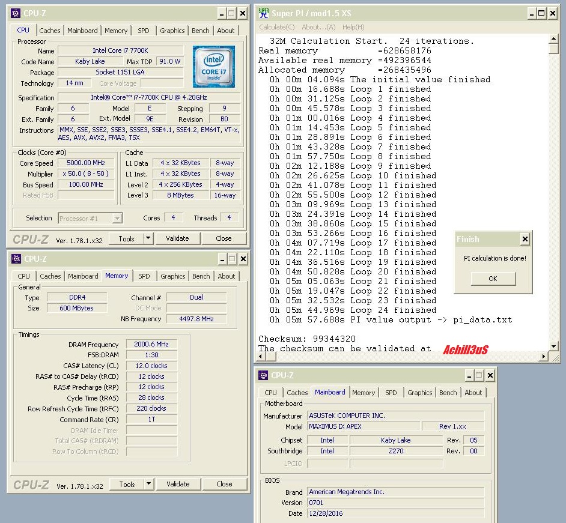The height and width of the screenshot is (523, 566).
Task: Click Close button in CPU-Z Memory window
Action: pos(224,484)
